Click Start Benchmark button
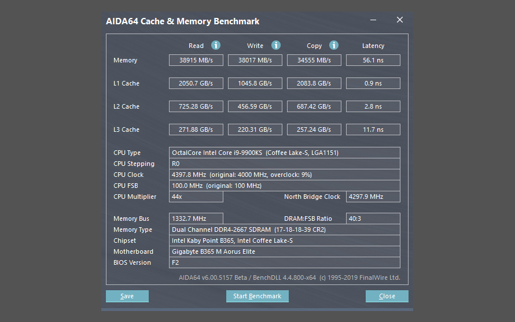Viewport: 515px width, 322px height. point(257,296)
